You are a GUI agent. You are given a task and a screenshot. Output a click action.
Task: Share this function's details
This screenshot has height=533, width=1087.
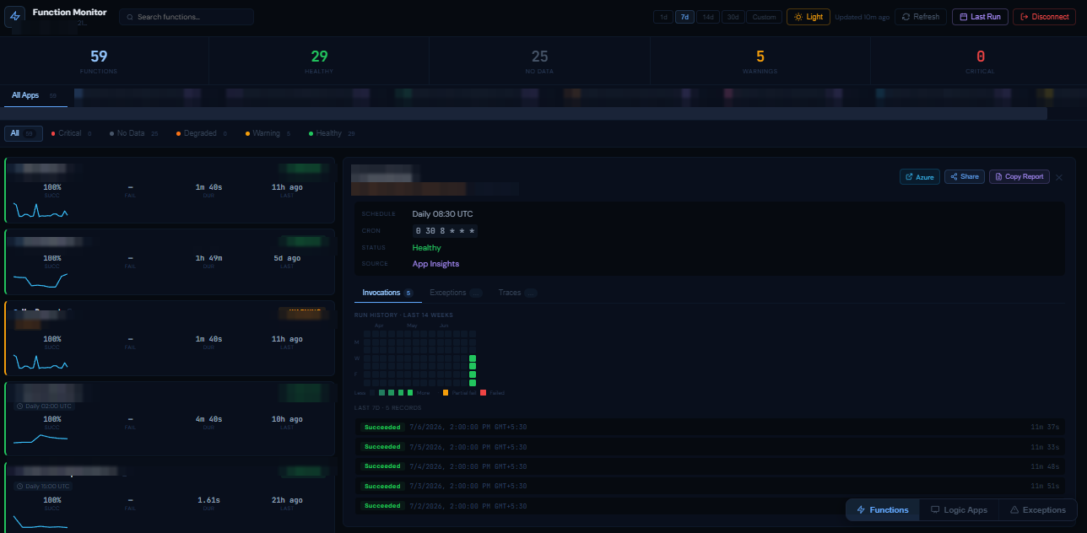pyautogui.click(x=965, y=176)
